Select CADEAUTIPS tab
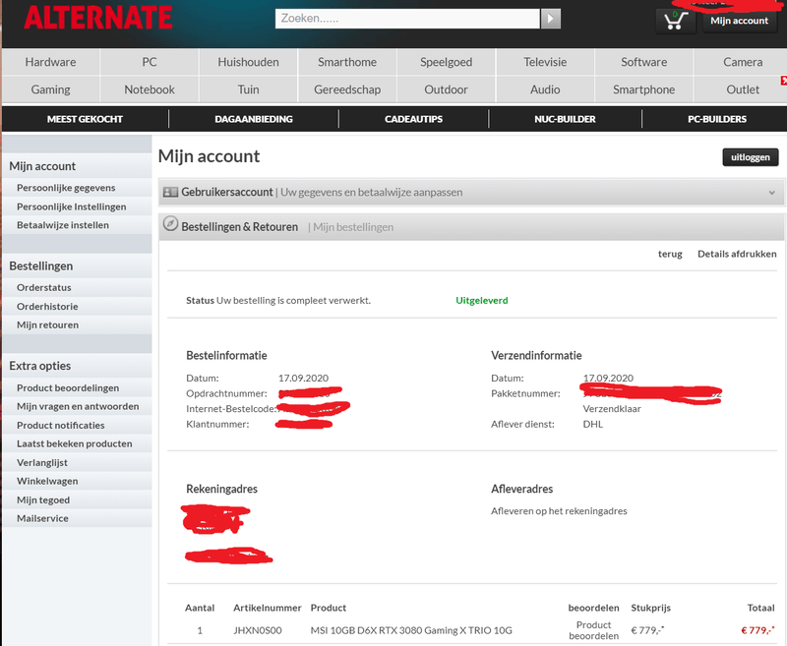This screenshot has width=787, height=646. pos(413,119)
